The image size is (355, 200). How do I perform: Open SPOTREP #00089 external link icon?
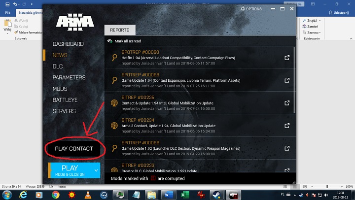[x=287, y=80]
